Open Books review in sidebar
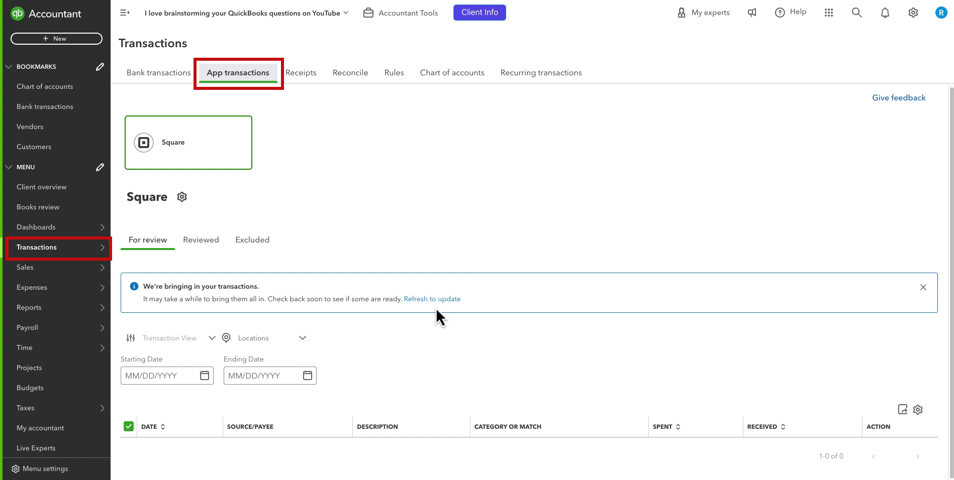The height and width of the screenshot is (480, 954). [x=38, y=207]
